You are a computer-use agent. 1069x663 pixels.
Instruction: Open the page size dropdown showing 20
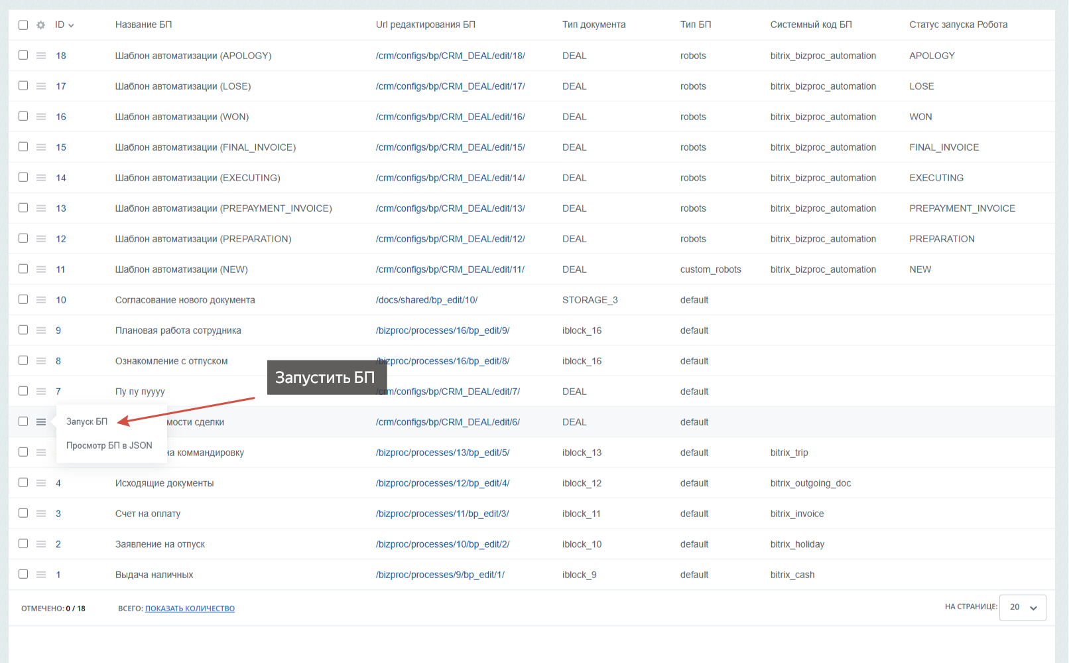coord(1023,607)
